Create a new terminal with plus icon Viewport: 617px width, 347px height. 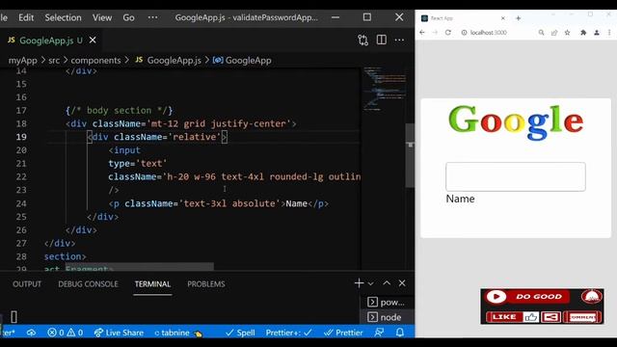click(x=359, y=282)
